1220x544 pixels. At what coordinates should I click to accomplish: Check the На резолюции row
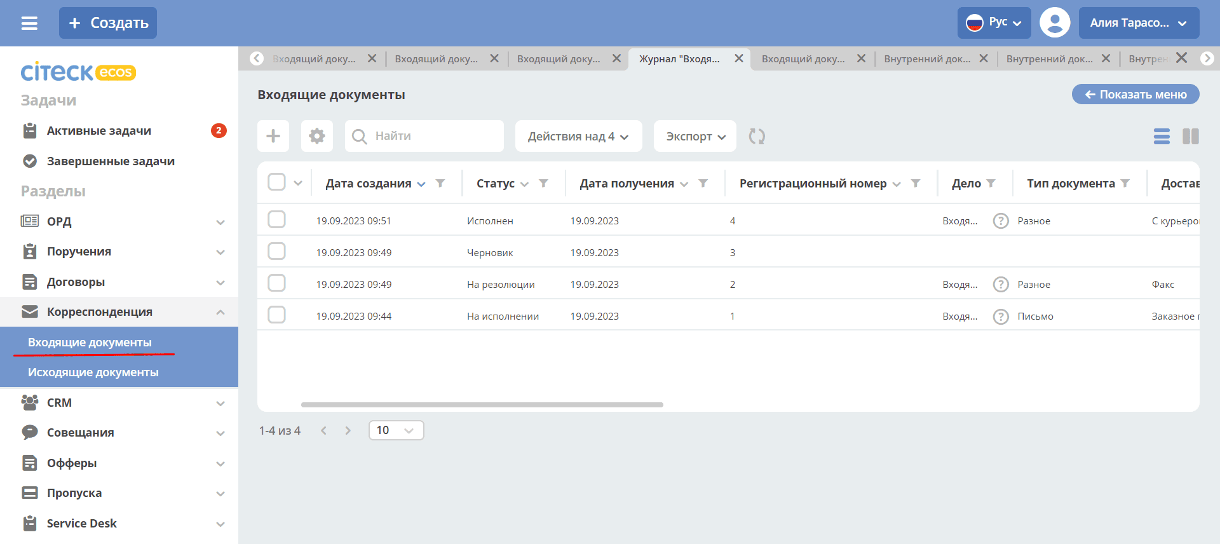click(x=276, y=283)
